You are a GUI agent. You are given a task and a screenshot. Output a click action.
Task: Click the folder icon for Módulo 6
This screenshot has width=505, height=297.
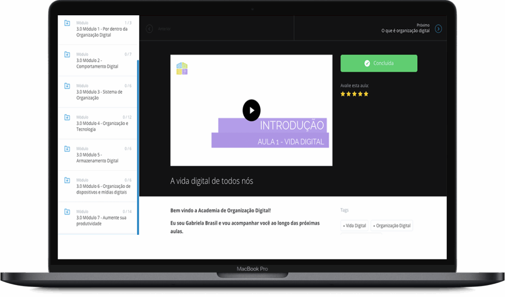[x=67, y=181]
